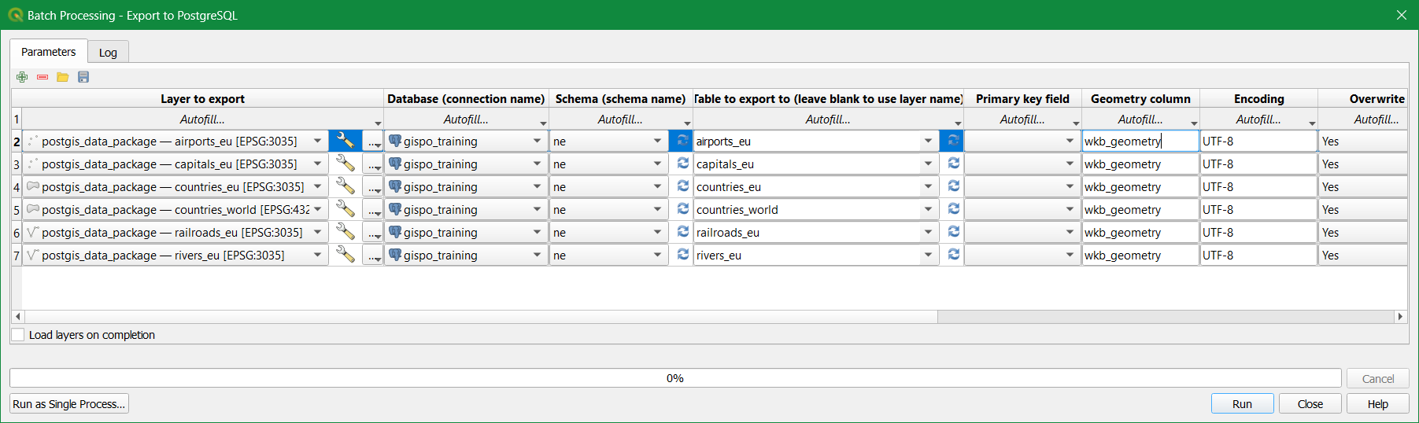Switch to the Log tab
1419x423 pixels.
point(108,53)
